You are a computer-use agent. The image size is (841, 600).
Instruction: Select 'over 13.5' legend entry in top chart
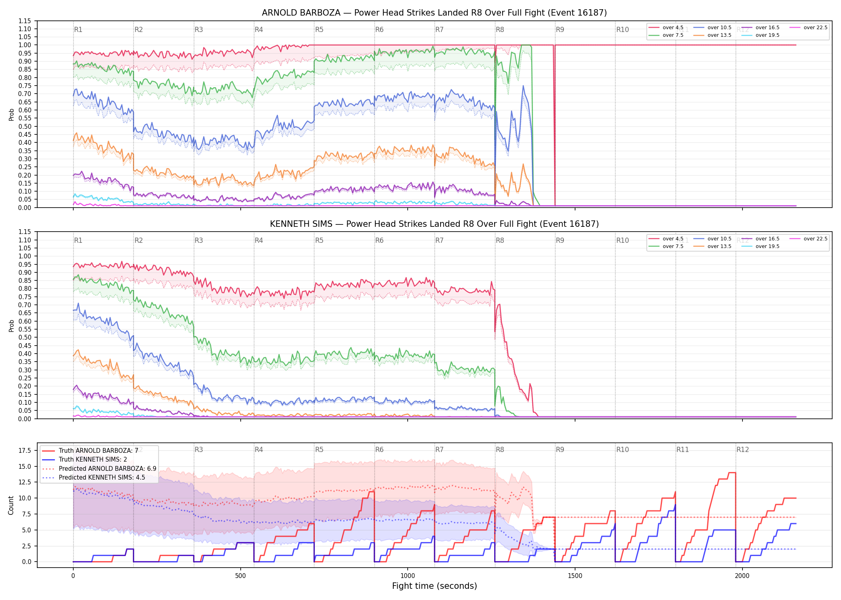(712, 35)
